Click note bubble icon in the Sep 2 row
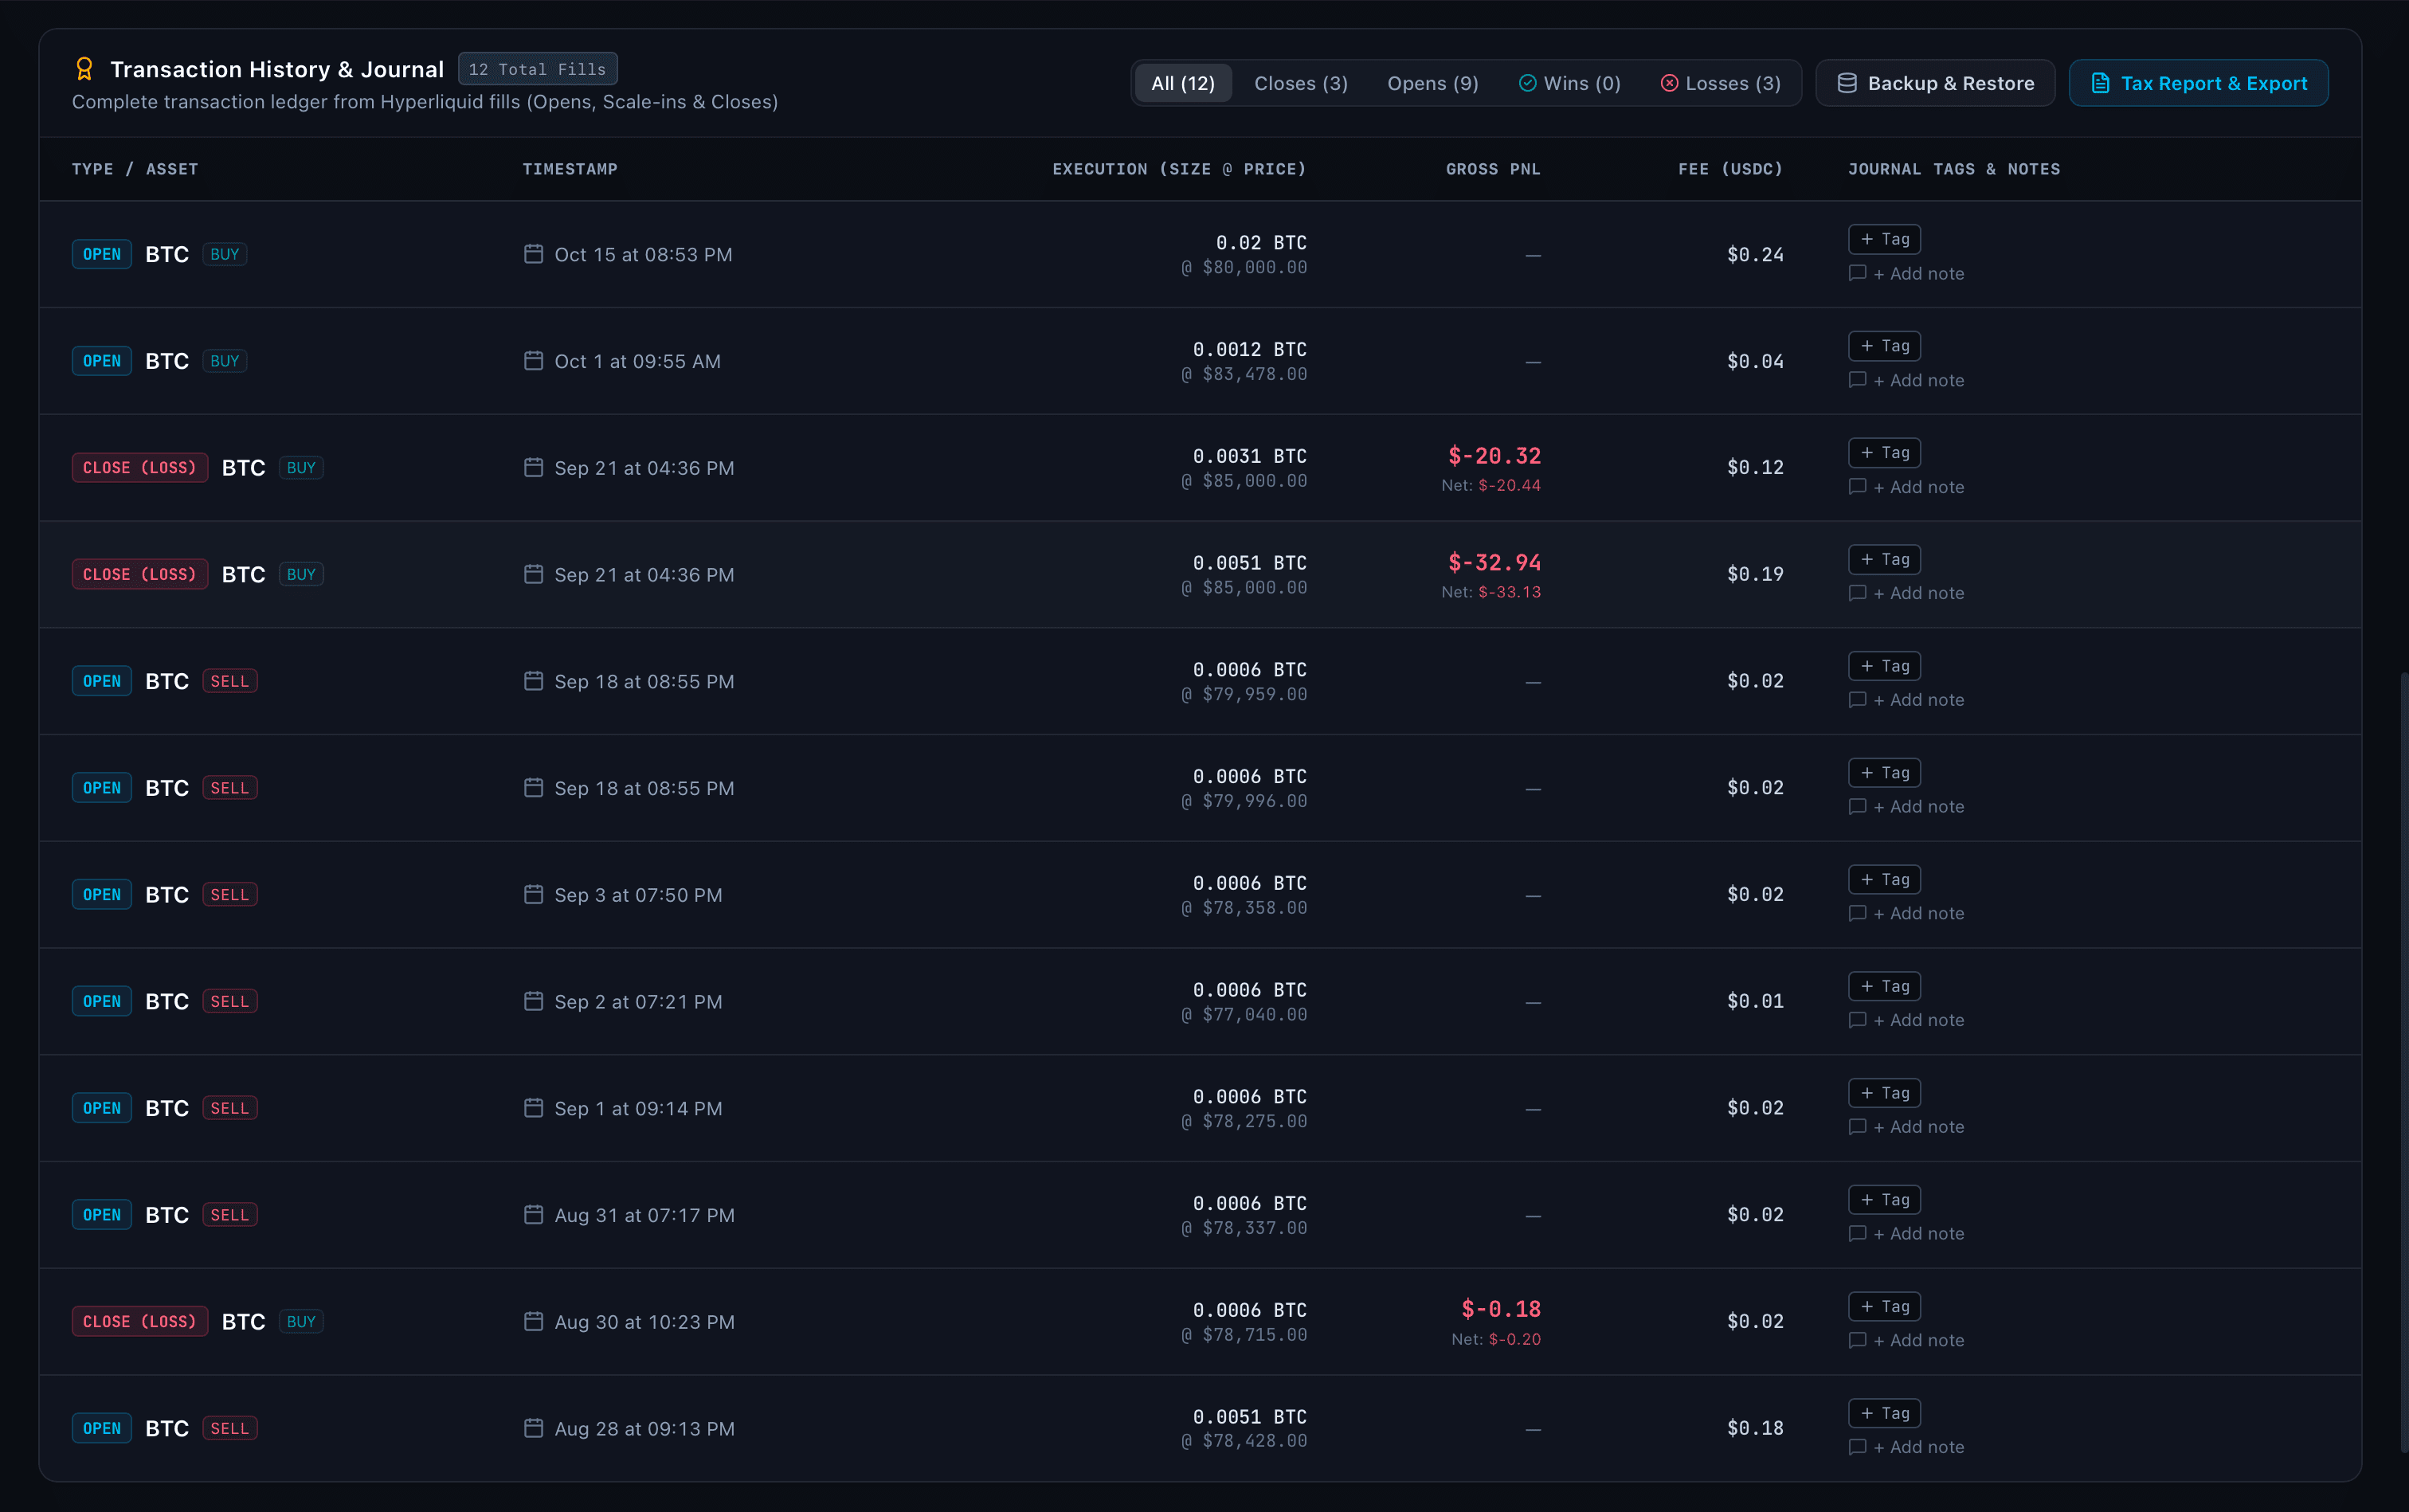 [1858, 1020]
